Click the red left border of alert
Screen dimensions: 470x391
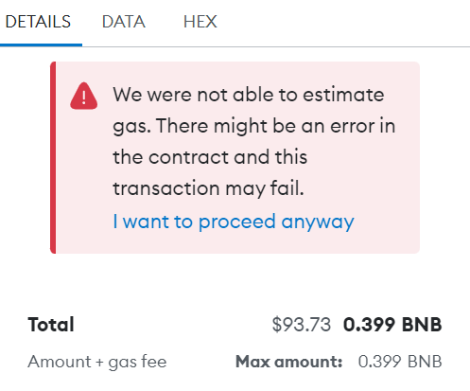click(x=53, y=157)
